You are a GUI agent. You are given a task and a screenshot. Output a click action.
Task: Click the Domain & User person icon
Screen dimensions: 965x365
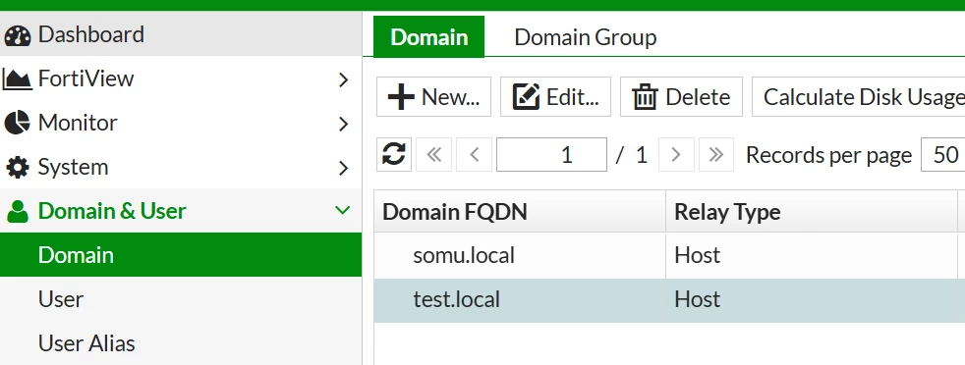coord(18,211)
